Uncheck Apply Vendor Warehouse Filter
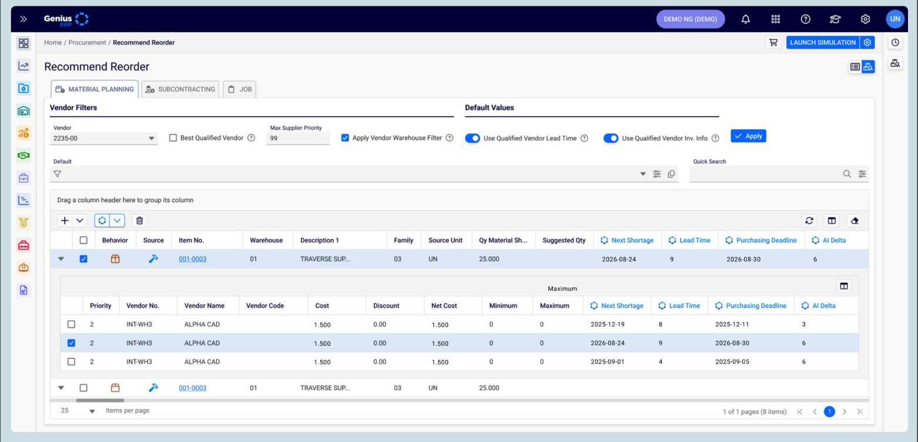The height and width of the screenshot is (442, 918). tap(345, 138)
